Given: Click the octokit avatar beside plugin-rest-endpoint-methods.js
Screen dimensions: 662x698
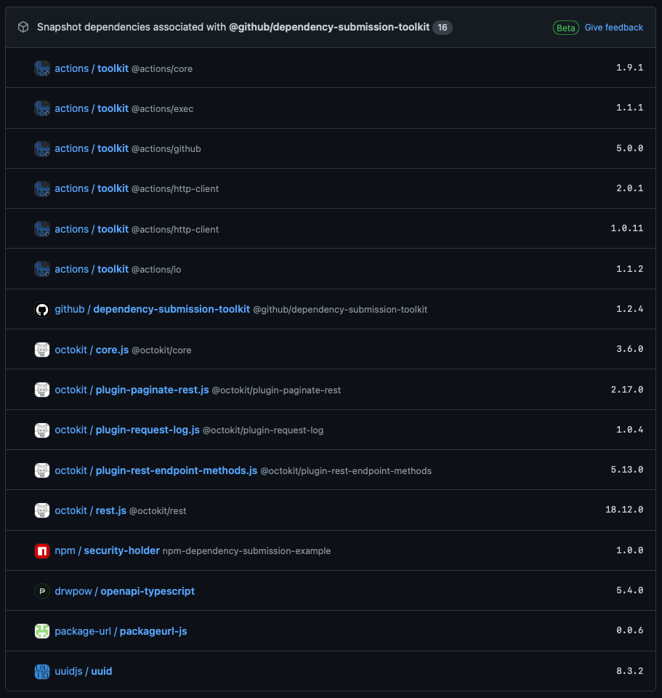Looking at the screenshot, I should [42, 470].
